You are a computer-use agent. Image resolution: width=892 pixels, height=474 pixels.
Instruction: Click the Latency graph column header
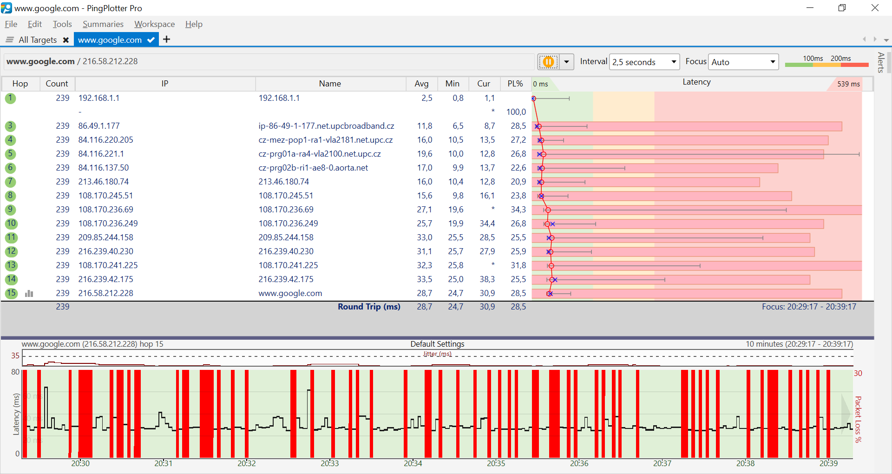coord(696,82)
